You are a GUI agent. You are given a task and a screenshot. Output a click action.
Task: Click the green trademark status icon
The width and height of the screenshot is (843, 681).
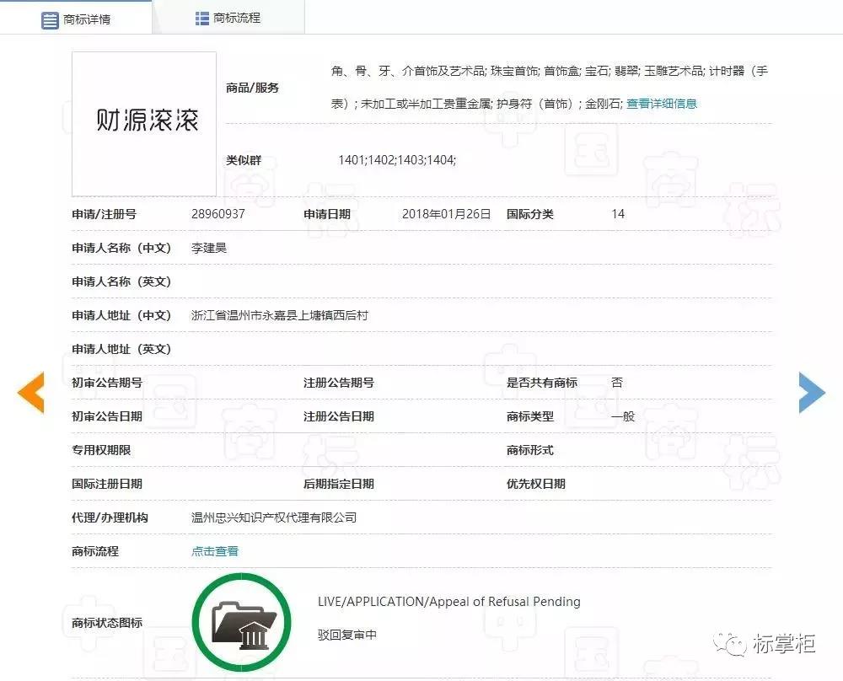[242, 621]
